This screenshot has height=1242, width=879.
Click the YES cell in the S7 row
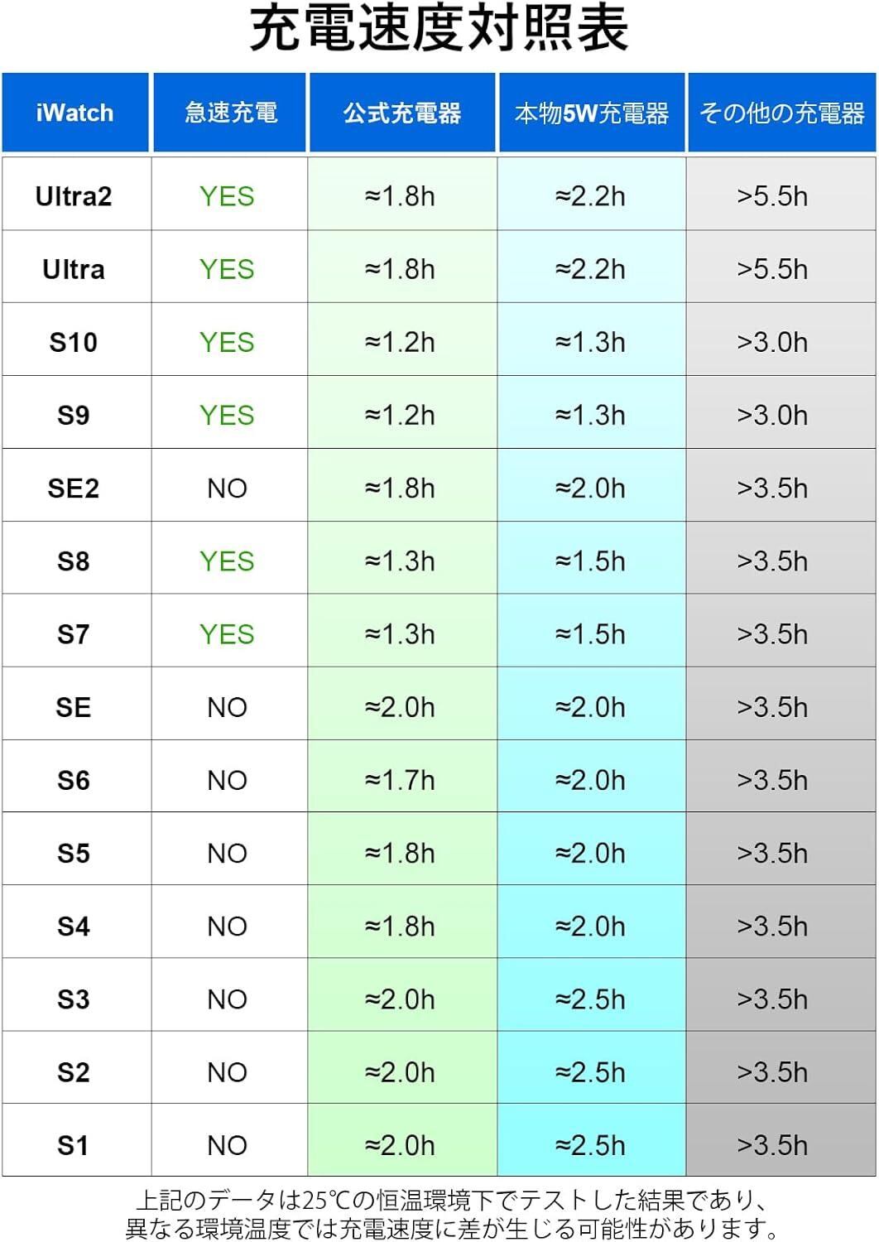point(227,634)
